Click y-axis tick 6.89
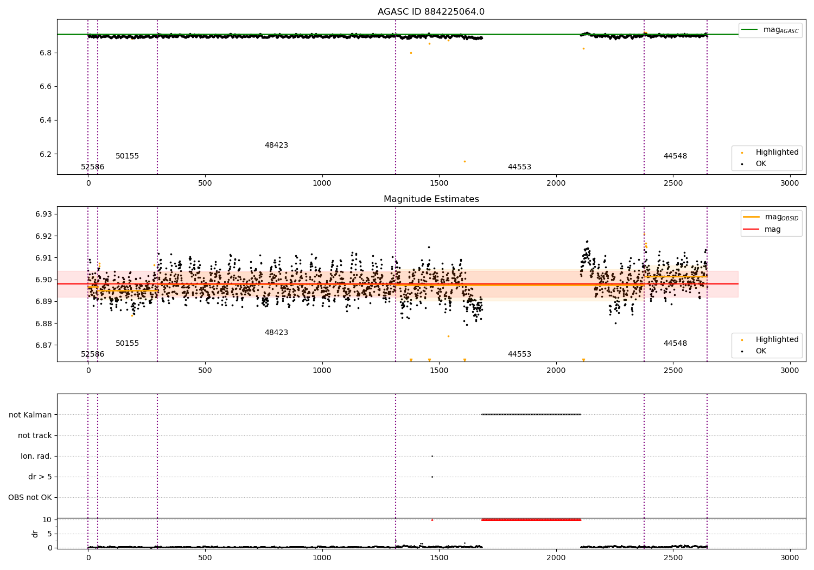Image resolution: width=814 pixels, height=570 pixels. pyautogui.click(x=43, y=302)
